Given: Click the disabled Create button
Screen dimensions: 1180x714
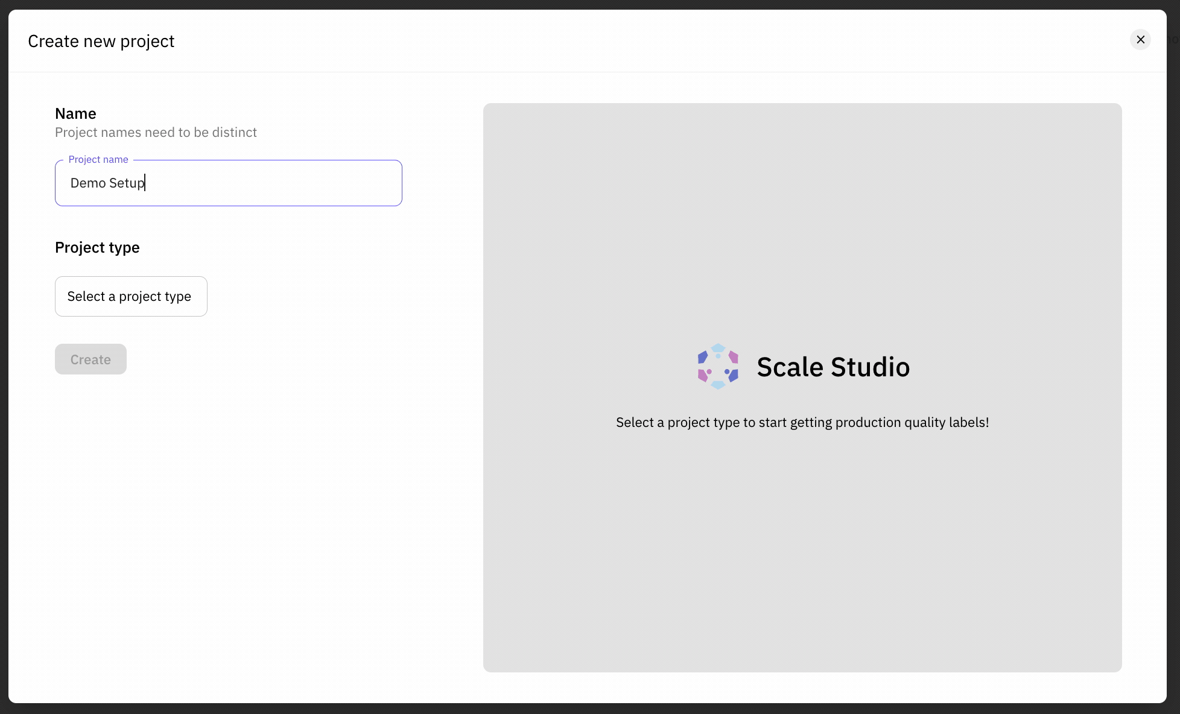Looking at the screenshot, I should point(90,359).
